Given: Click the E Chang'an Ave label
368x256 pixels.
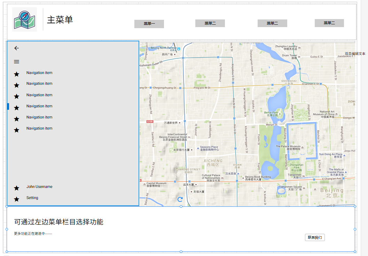Looking at the screenshot, I should click(332, 179).
